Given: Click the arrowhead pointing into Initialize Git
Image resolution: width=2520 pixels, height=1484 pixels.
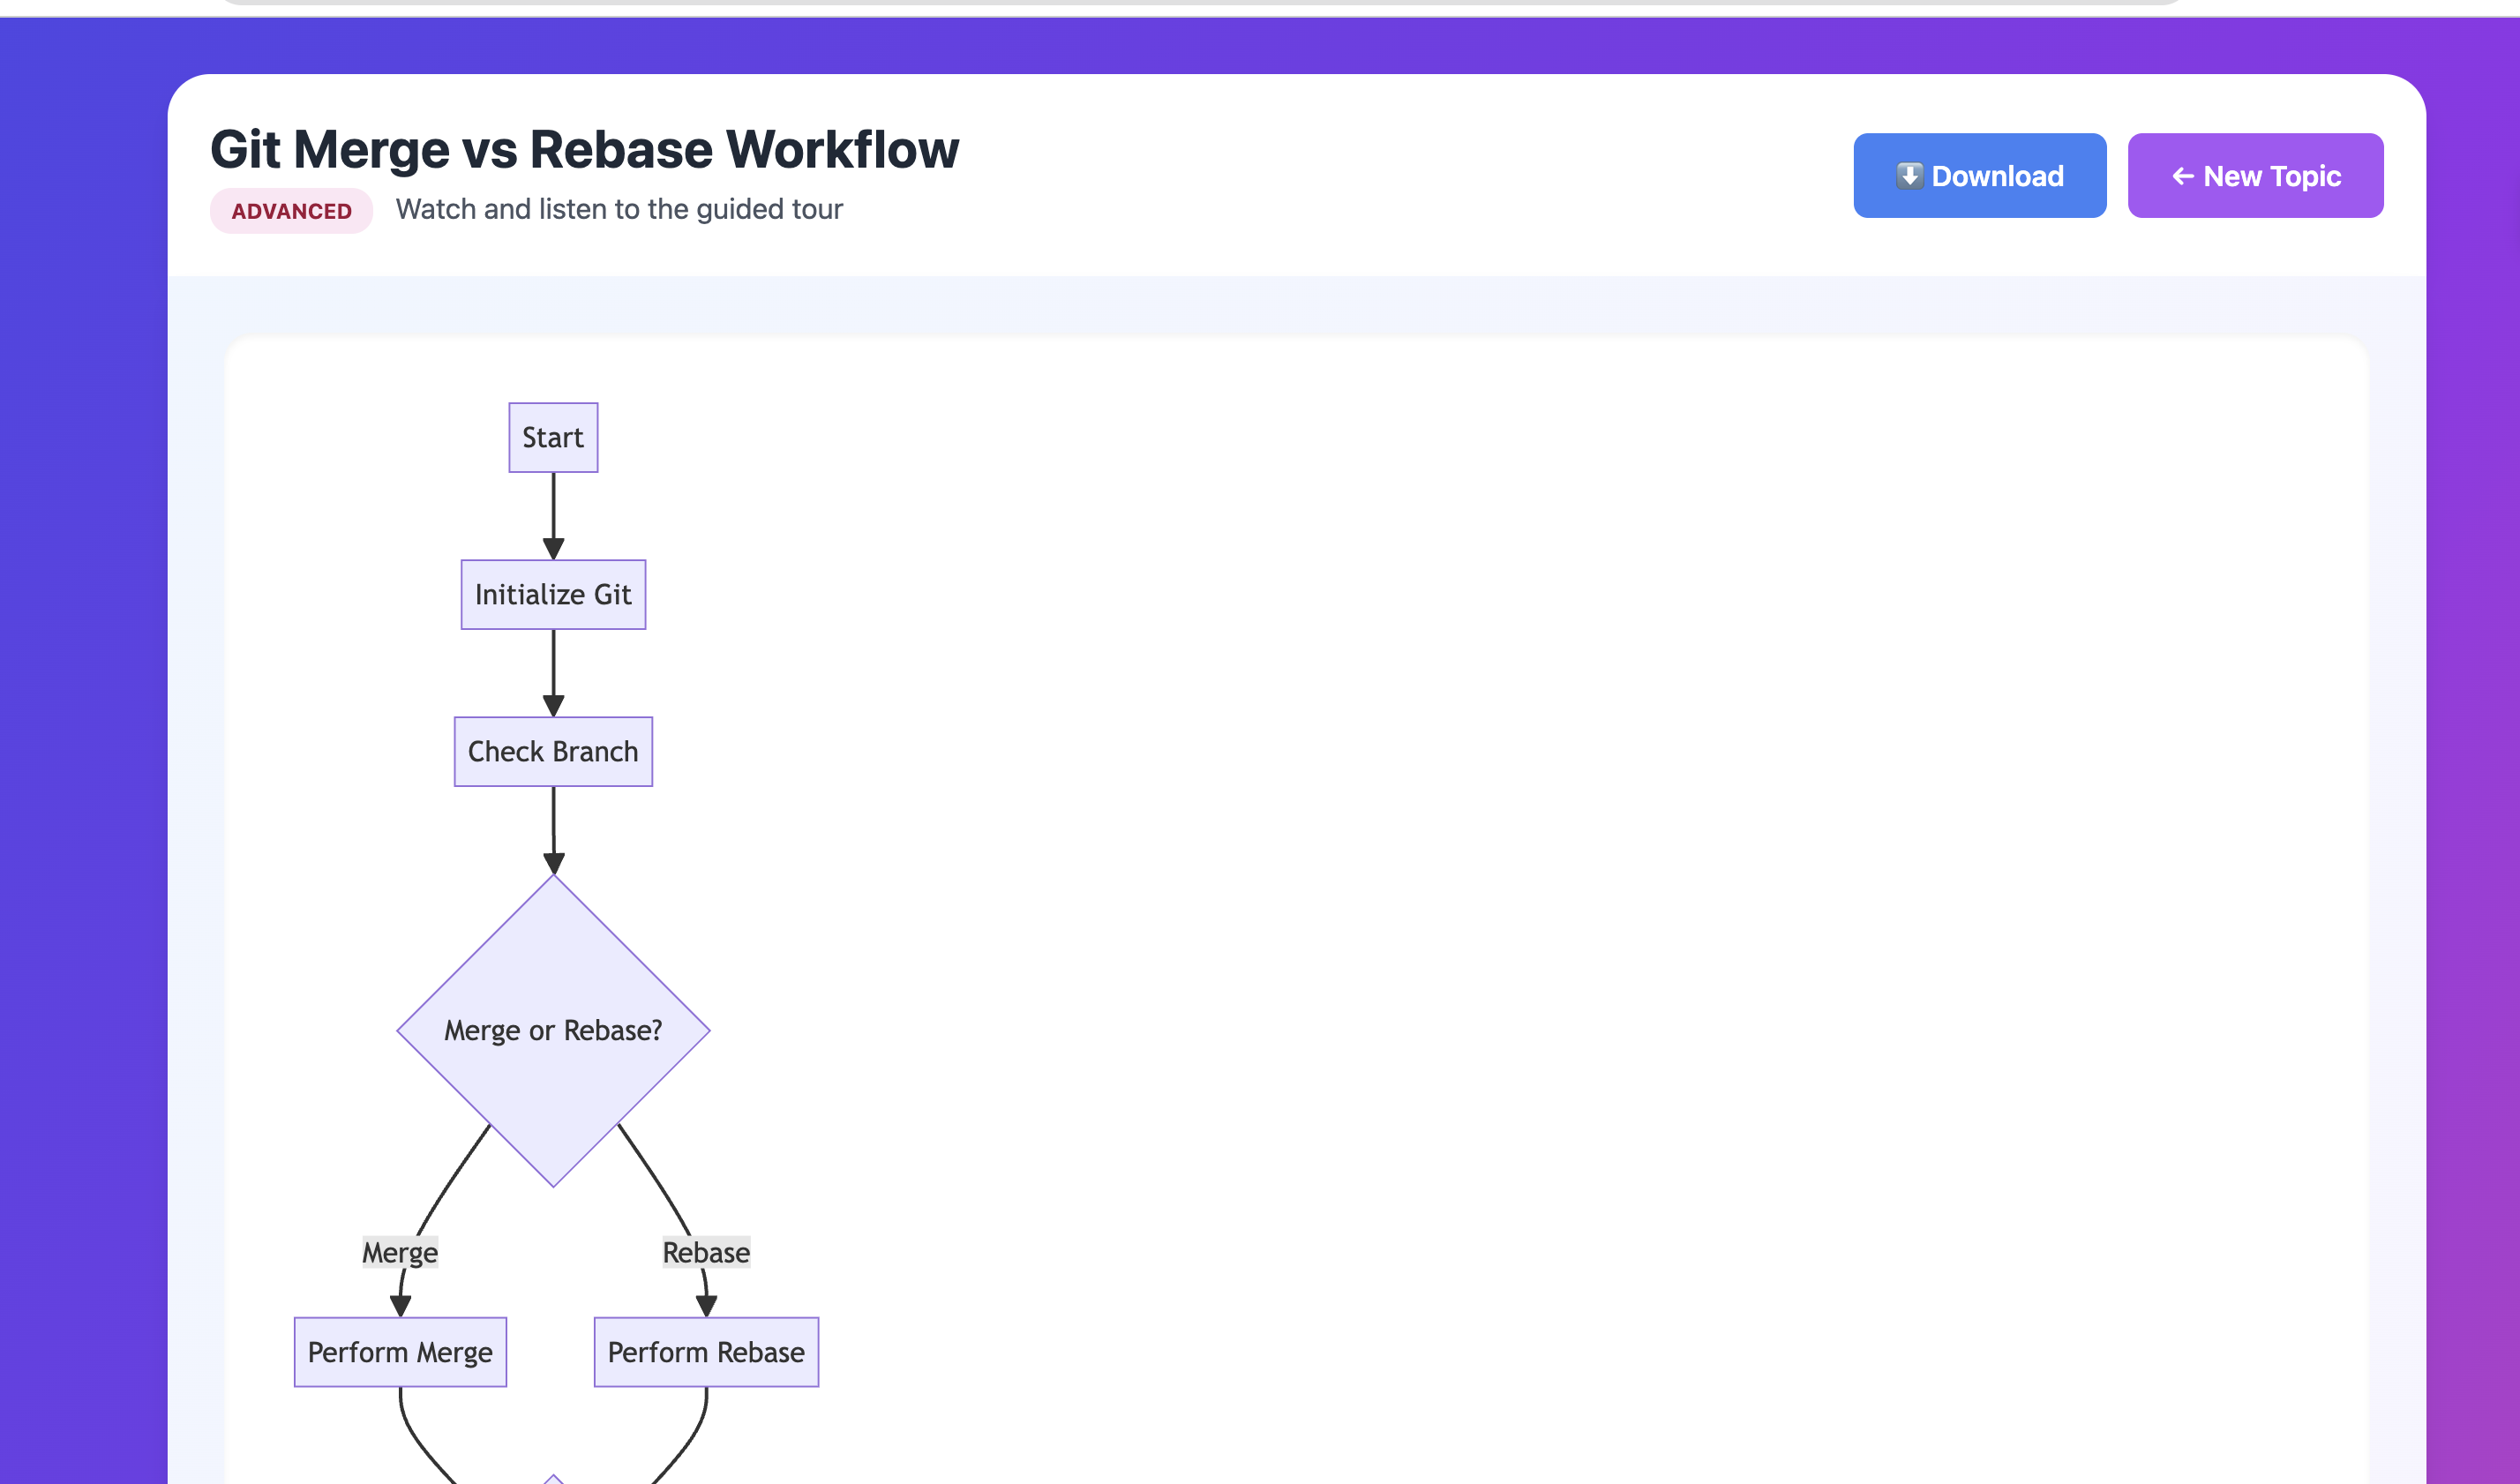Looking at the screenshot, I should (553, 548).
